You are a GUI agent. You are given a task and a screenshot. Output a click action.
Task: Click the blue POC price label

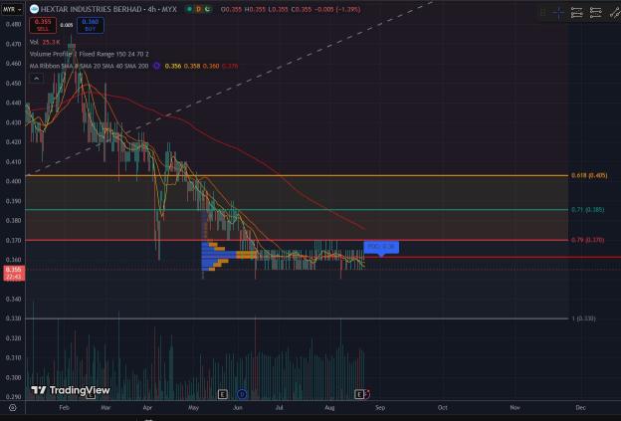tap(381, 247)
